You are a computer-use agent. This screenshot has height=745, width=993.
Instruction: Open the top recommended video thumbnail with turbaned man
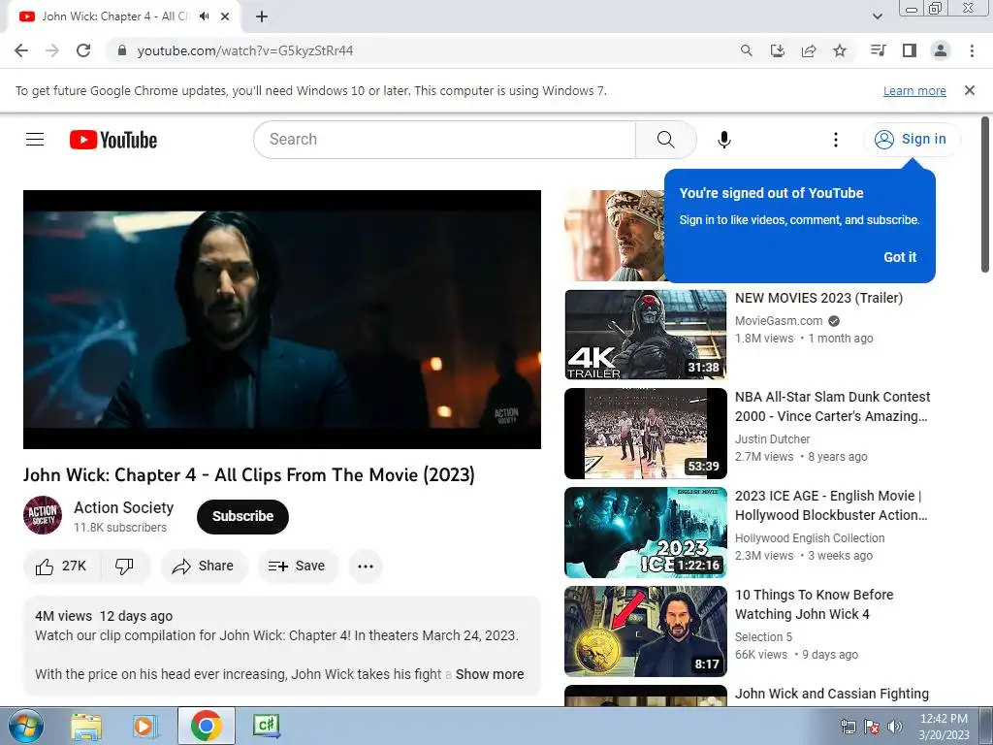tap(614, 236)
